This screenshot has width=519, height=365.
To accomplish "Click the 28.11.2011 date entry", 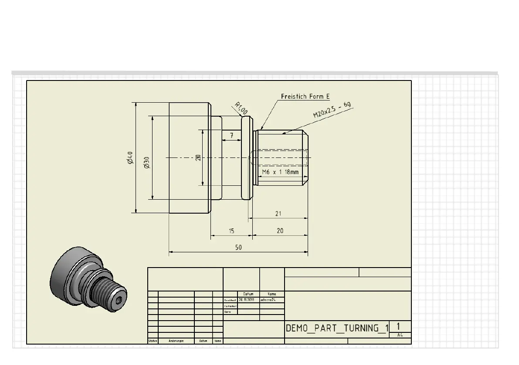I will [247, 300].
